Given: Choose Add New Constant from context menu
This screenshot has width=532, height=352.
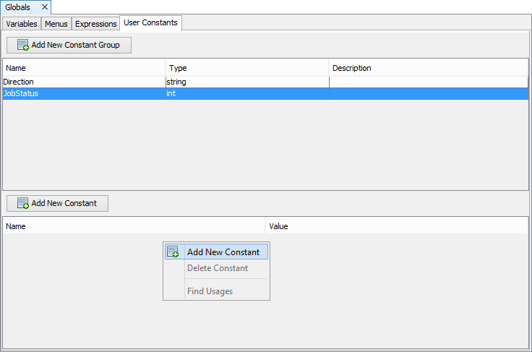Looking at the screenshot, I should point(223,252).
